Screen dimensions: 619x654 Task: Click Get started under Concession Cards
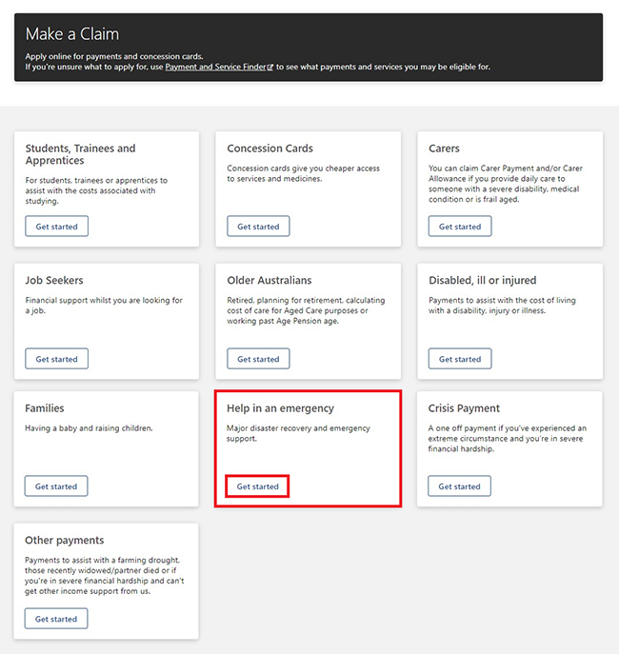point(258,227)
